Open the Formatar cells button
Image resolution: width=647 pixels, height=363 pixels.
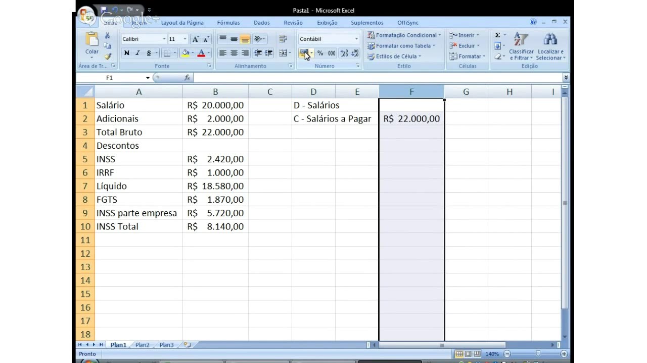pos(467,56)
